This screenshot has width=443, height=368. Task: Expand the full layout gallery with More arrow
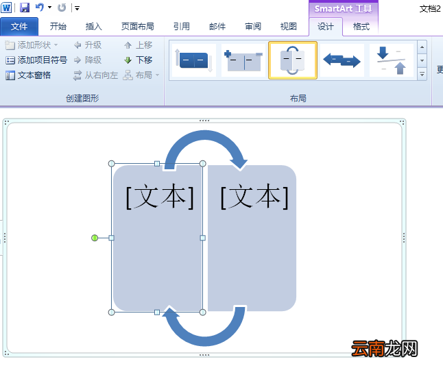click(x=422, y=74)
